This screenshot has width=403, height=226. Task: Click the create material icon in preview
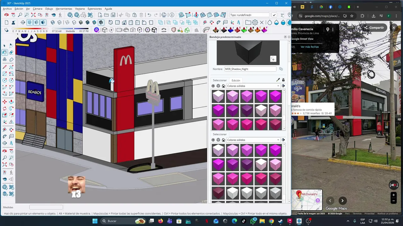(273, 59)
